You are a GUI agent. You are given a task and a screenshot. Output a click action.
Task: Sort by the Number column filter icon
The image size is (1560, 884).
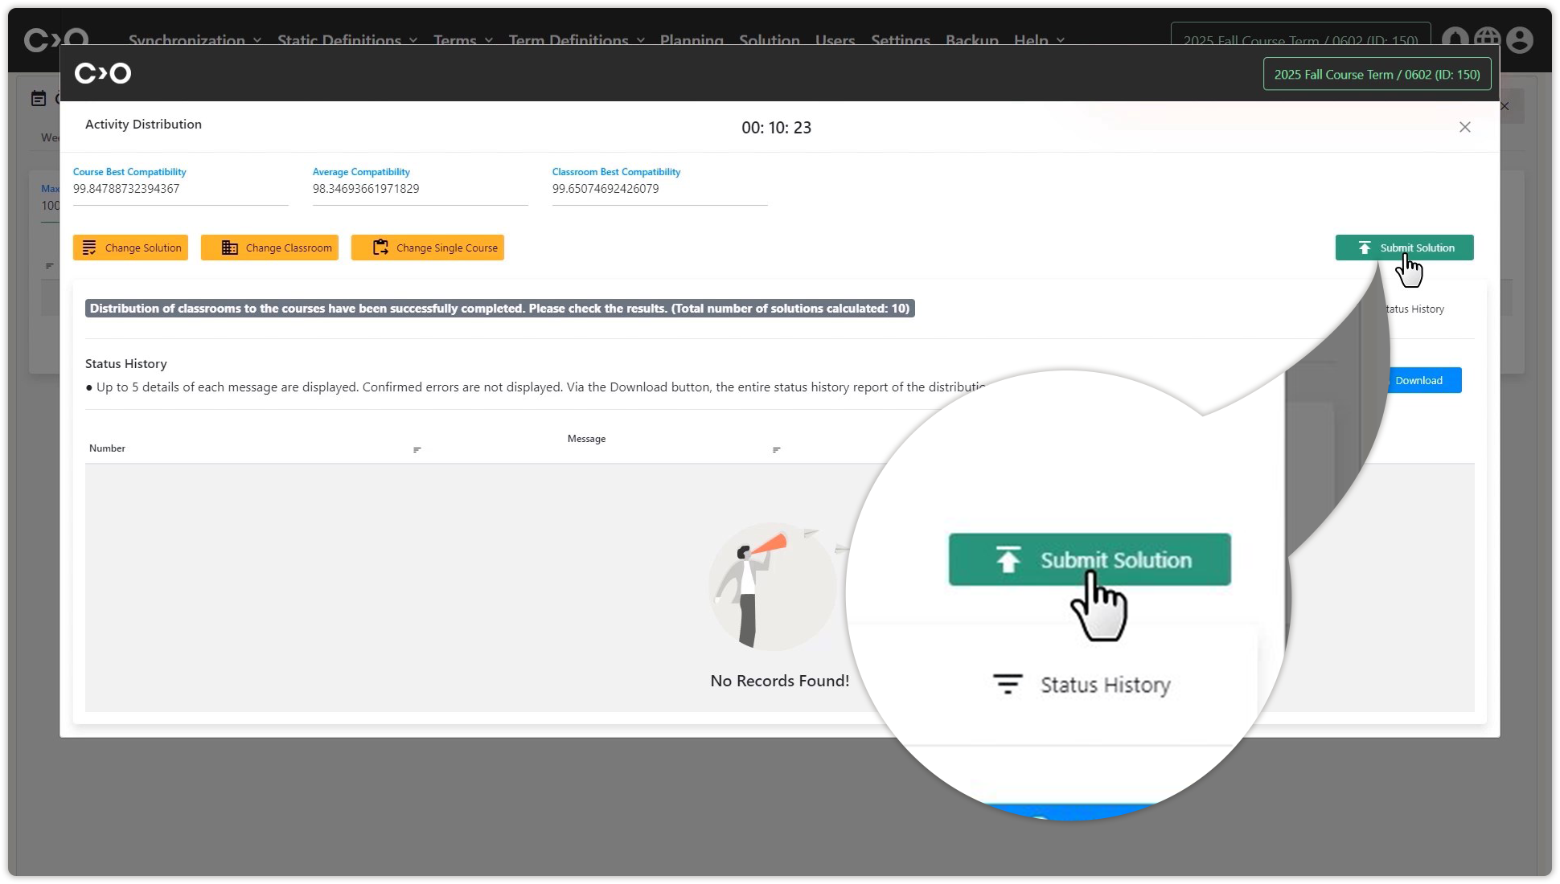(417, 450)
